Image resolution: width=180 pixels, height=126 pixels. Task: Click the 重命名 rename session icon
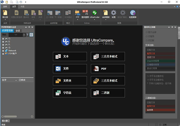point(26,13)
